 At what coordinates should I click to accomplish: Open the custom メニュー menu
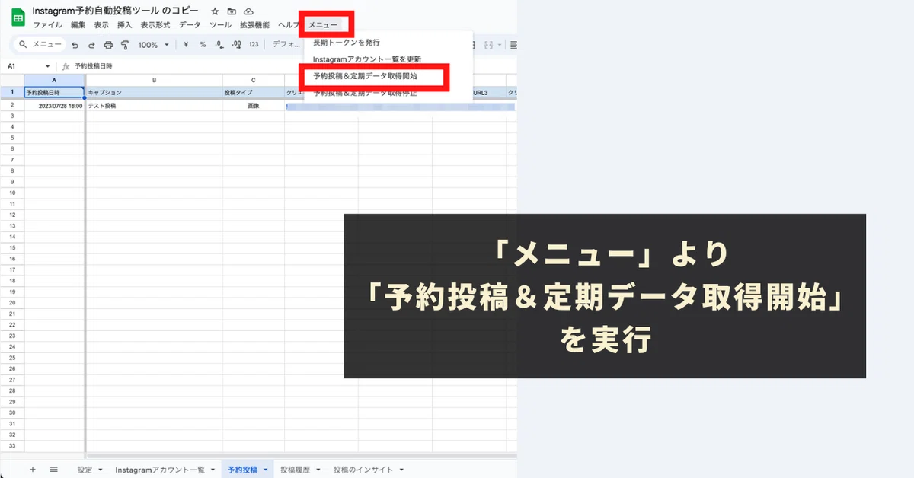(x=323, y=25)
